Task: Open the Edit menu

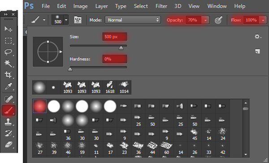Action: click(61, 6)
